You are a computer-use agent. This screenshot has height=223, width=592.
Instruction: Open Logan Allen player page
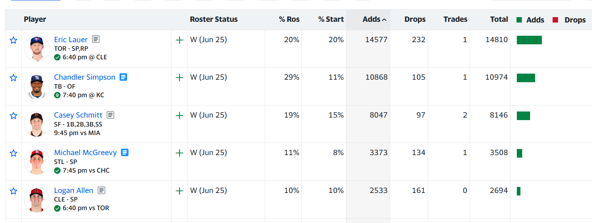click(x=73, y=190)
